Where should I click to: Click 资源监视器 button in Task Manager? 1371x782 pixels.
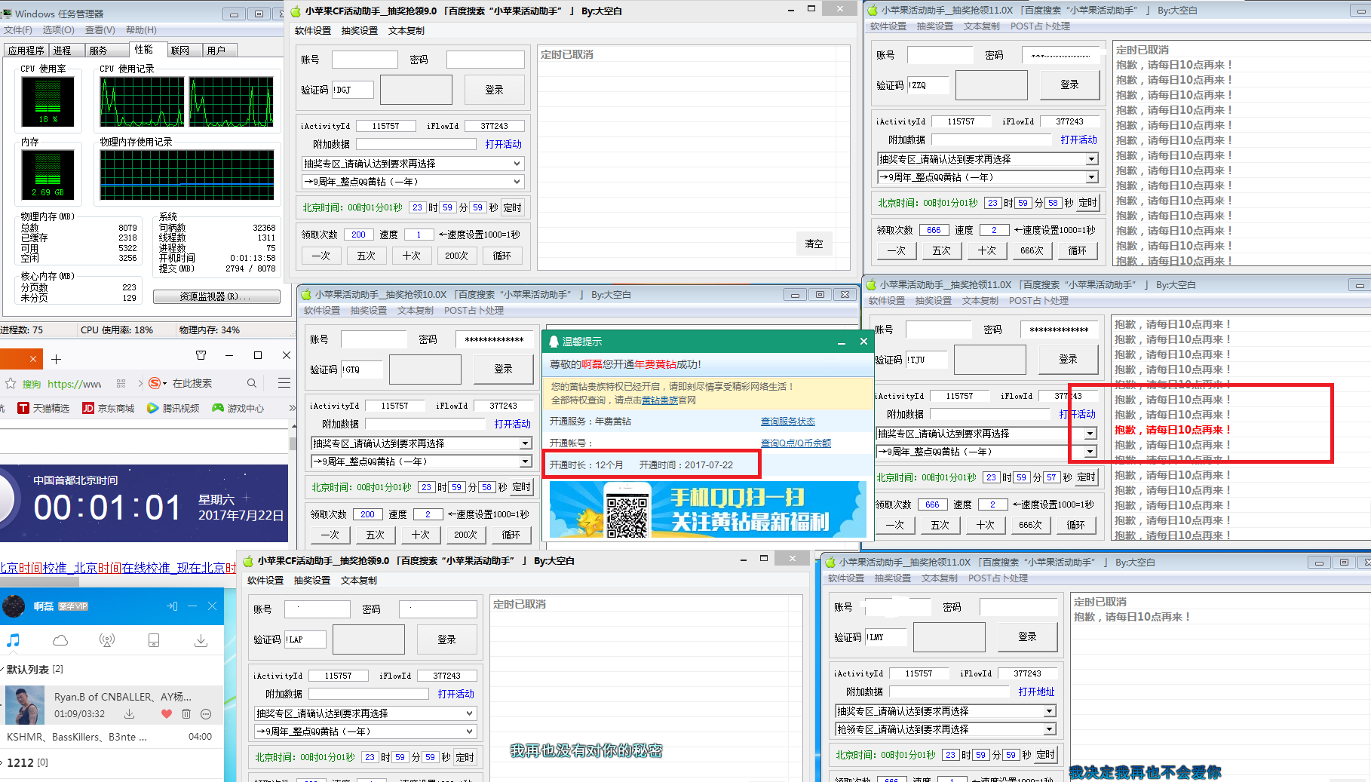pyautogui.click(x=216, y=297)
